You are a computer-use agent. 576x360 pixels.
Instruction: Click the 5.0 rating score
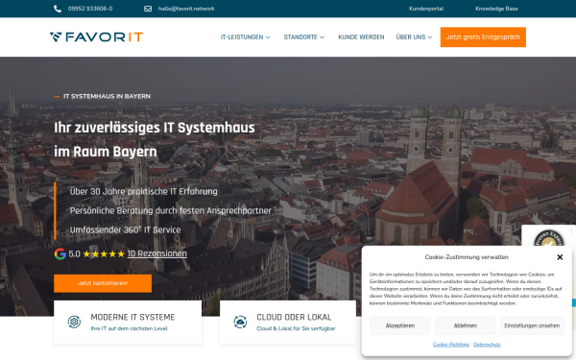(74, 253)
